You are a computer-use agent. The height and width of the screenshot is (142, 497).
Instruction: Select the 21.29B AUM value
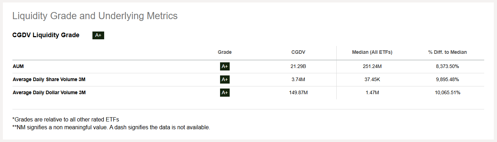point(298,67)
